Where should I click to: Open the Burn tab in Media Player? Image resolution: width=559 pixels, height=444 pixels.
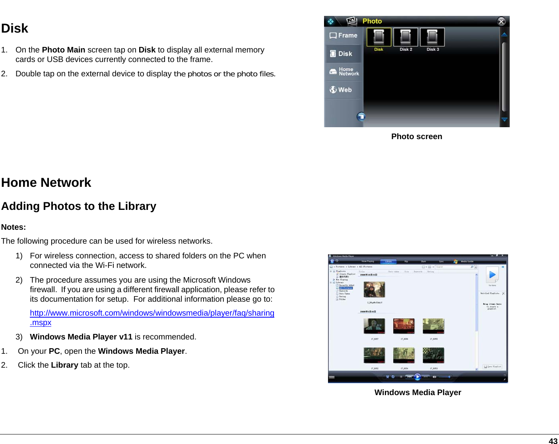click(423, 262)
